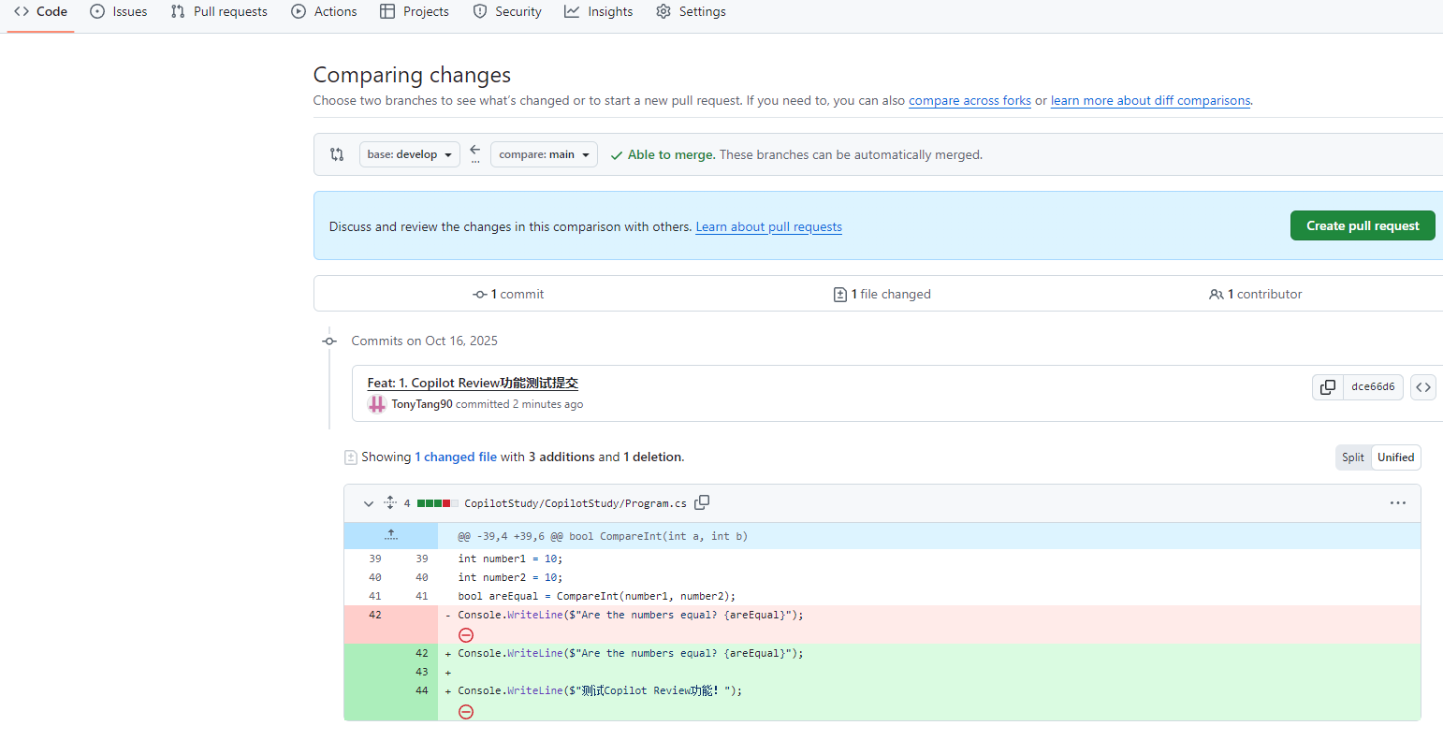Browse repository at commit dce66d6 icon

coord(1422,387)
